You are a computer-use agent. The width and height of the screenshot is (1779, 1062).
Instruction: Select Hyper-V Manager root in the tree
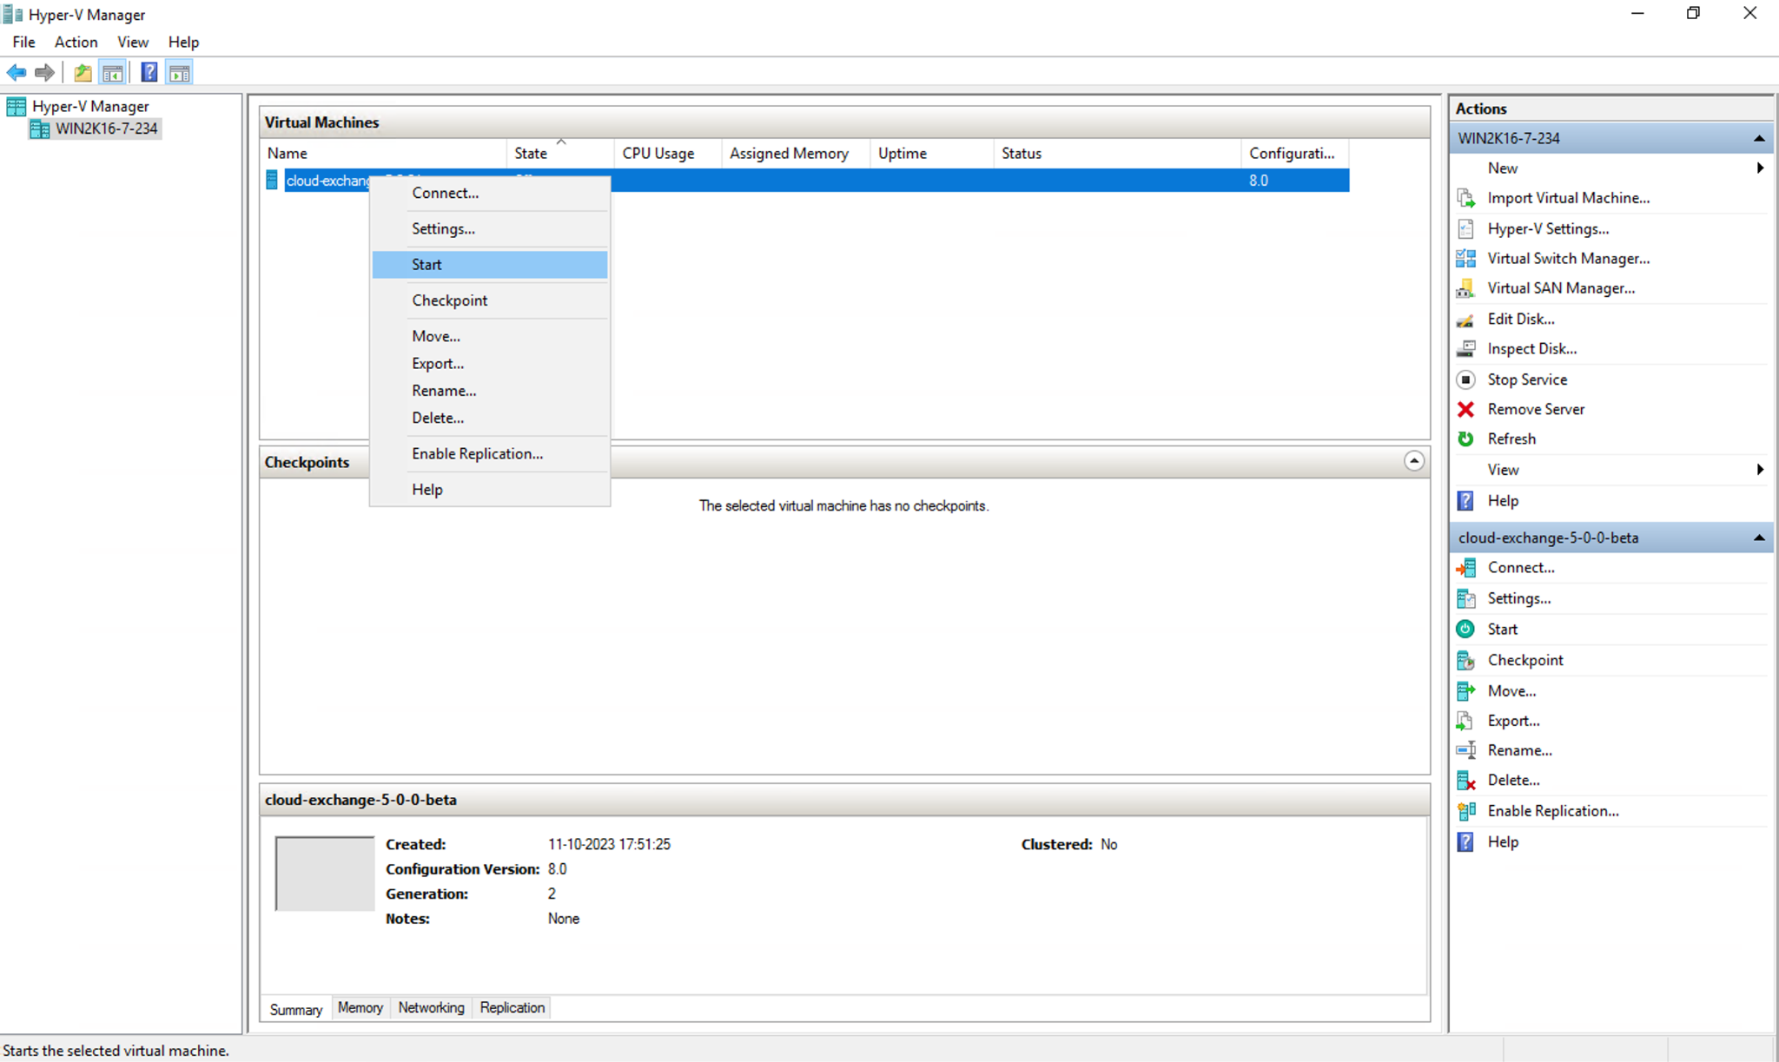[90, 106]
